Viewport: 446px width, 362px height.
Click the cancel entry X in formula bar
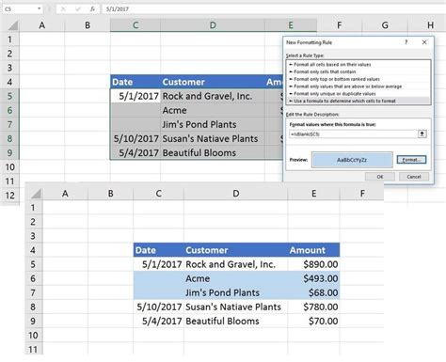click(63, 9)
